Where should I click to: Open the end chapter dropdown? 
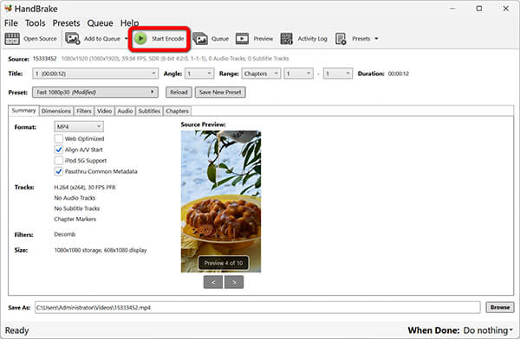(x=338, y=74)
